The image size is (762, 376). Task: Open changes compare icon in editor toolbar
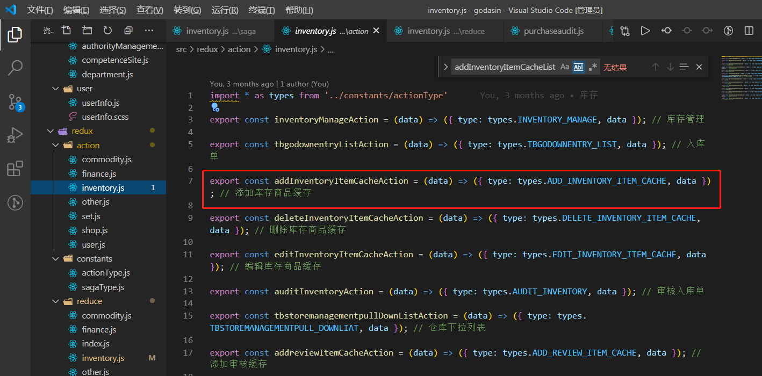(624, 31)
